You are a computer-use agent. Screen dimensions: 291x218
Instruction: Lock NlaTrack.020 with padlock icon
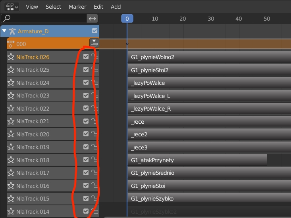tap(95, 134)
